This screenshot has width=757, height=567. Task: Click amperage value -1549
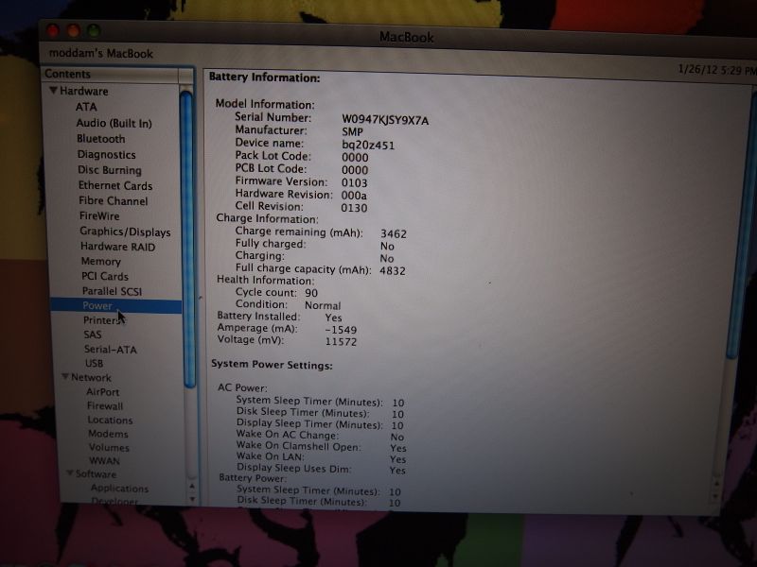point(341,330)
